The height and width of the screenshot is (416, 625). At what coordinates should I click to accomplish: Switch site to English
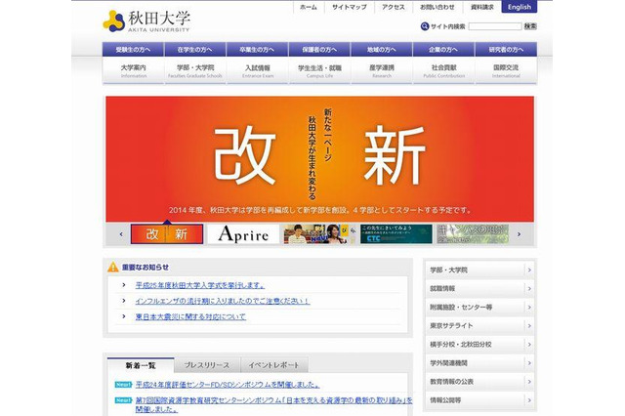520,7
